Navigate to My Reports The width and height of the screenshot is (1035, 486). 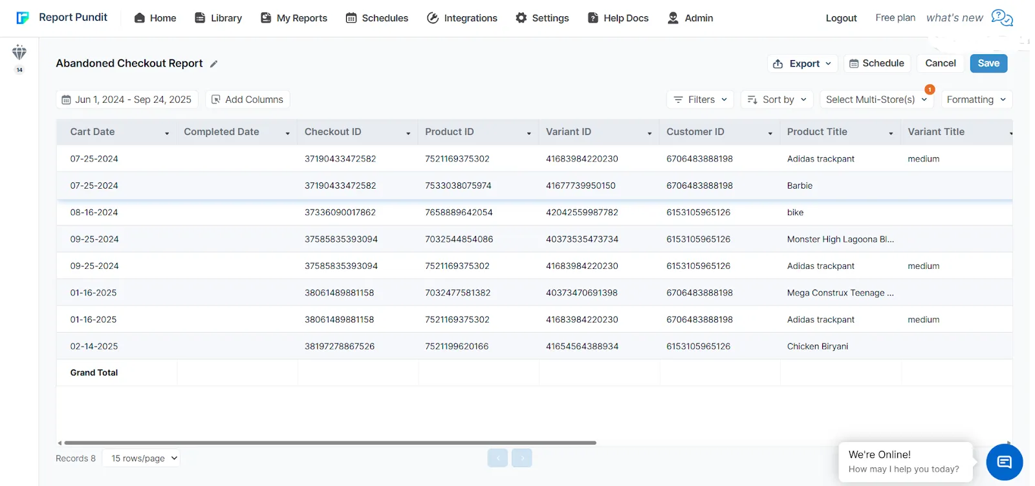click(x=294, y=18)
